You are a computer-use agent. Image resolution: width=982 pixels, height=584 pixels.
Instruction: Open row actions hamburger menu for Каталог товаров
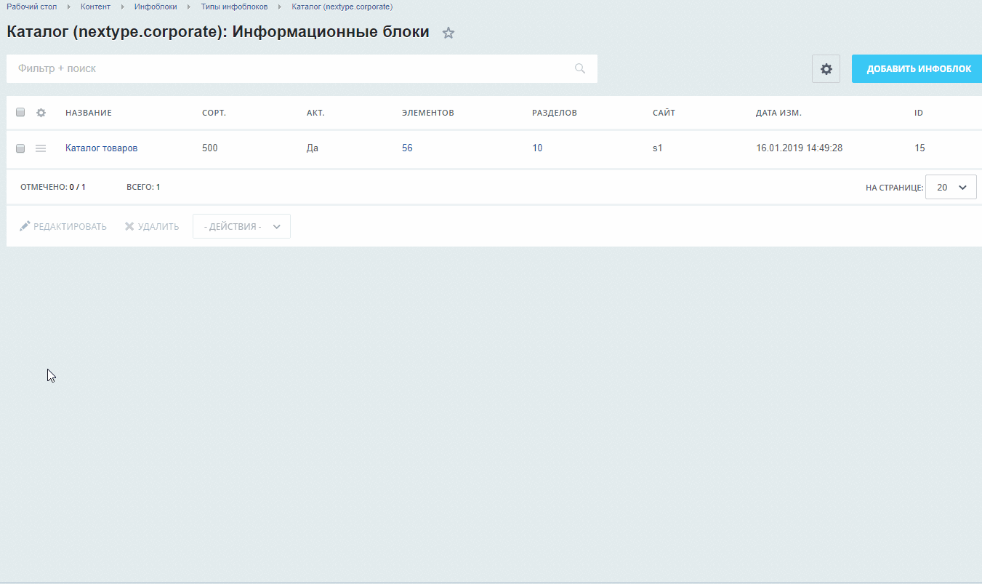click(41, 148)
